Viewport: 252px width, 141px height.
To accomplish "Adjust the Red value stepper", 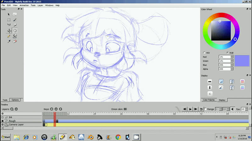I will click(232, 57).
